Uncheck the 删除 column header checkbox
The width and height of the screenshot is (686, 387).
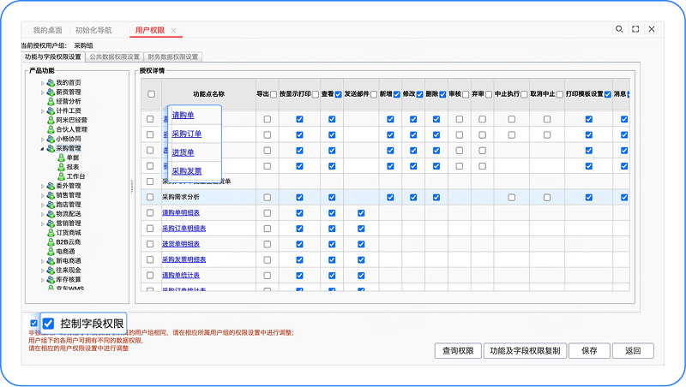442,94
